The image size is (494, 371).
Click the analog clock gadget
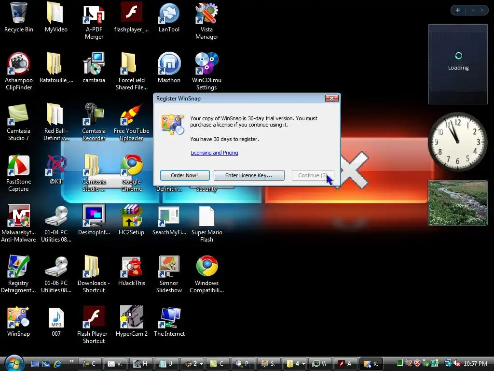coord(457,142)
